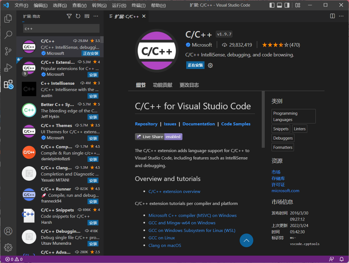
Task: Open the 编辑(E) menu
Action: pyautogui.click(x=41, y=5)
